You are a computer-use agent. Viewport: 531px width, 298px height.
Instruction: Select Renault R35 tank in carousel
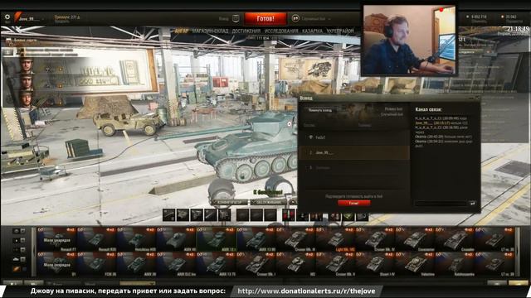[96, 239]
